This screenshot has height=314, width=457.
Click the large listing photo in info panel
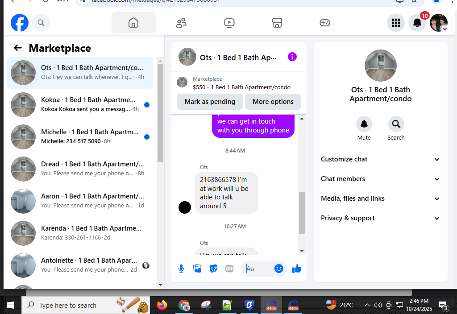(x=380, y=66)
